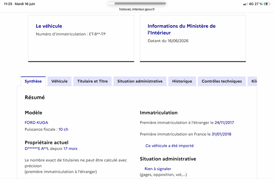The image size is (274, 179).
Task: Switch to the Véhicule tab
Action: tap(59, 81)
